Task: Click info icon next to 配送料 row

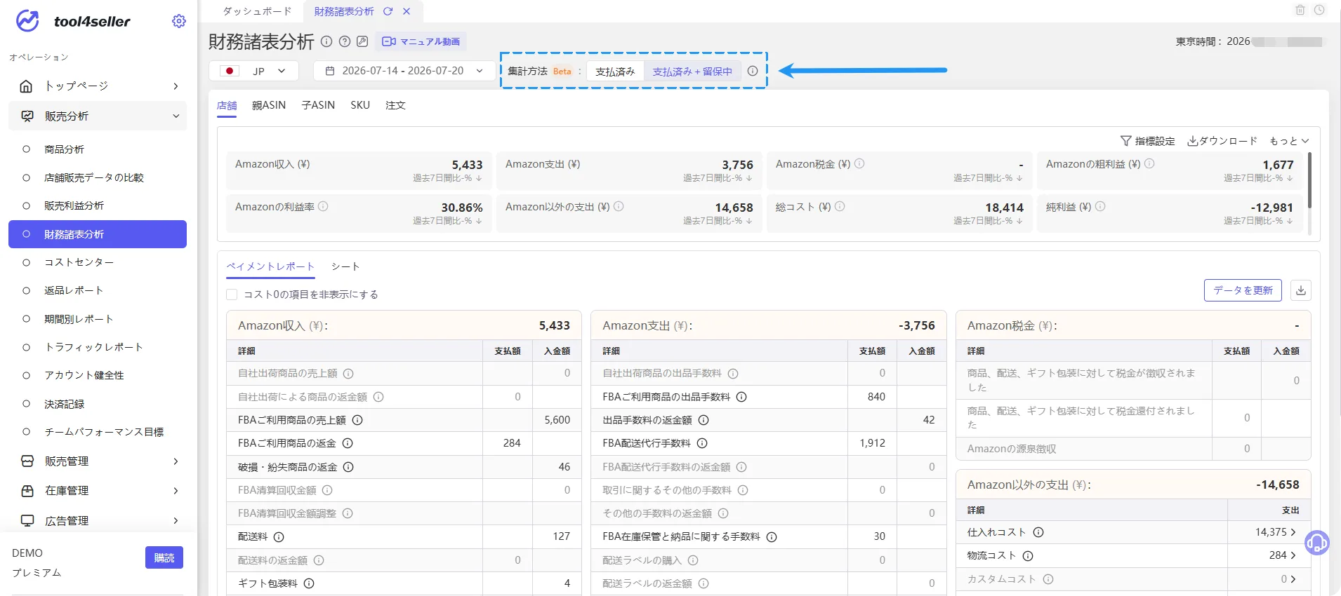Action: (279, 537)
